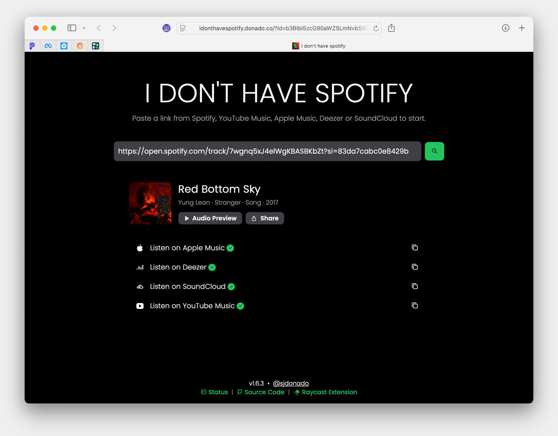558x436 pixels.
Task: Click the Downloads icon in the toolbar
Action: pos(505,27)
